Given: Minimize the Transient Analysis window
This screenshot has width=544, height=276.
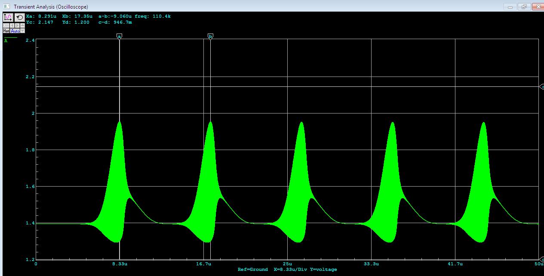Looking at the screenshot, I should pyautogui.click(x=511, y=6).
